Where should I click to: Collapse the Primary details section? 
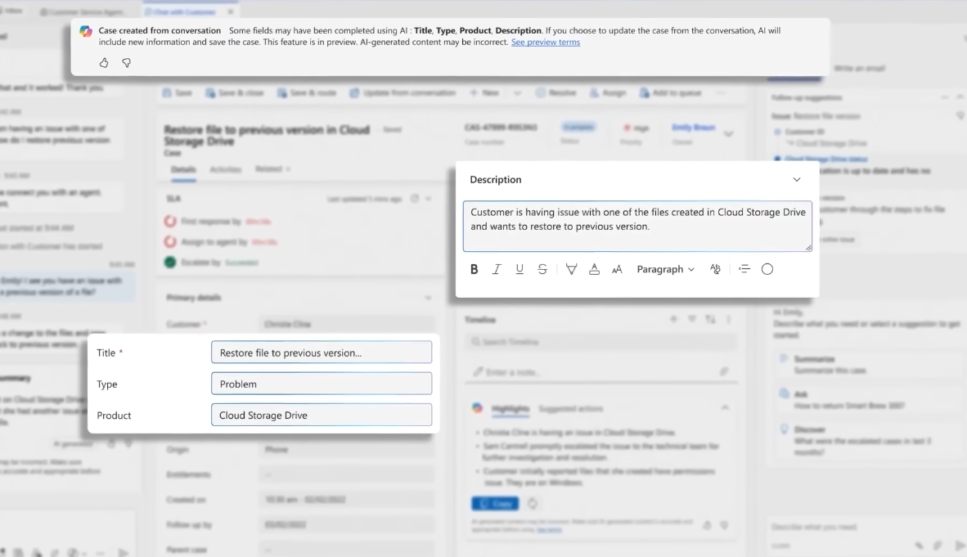tap(428, 298)
